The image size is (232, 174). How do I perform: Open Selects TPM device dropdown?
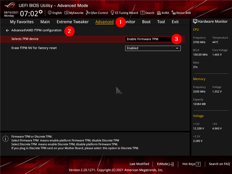coord(153,39)
